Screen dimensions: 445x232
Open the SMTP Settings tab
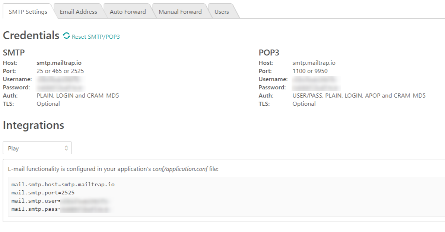pos(28,12)
